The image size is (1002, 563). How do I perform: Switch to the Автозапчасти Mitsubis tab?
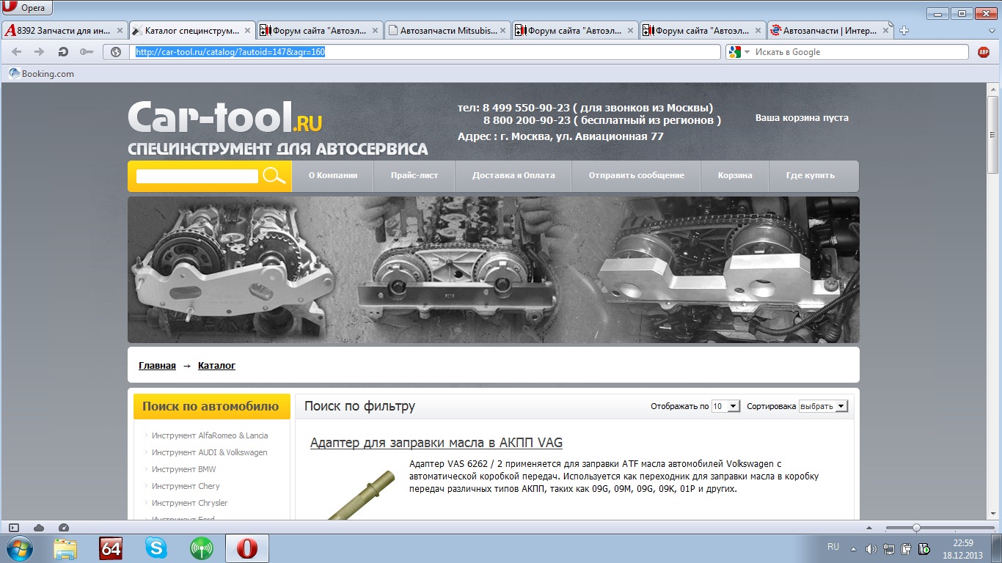click(447, 31)
